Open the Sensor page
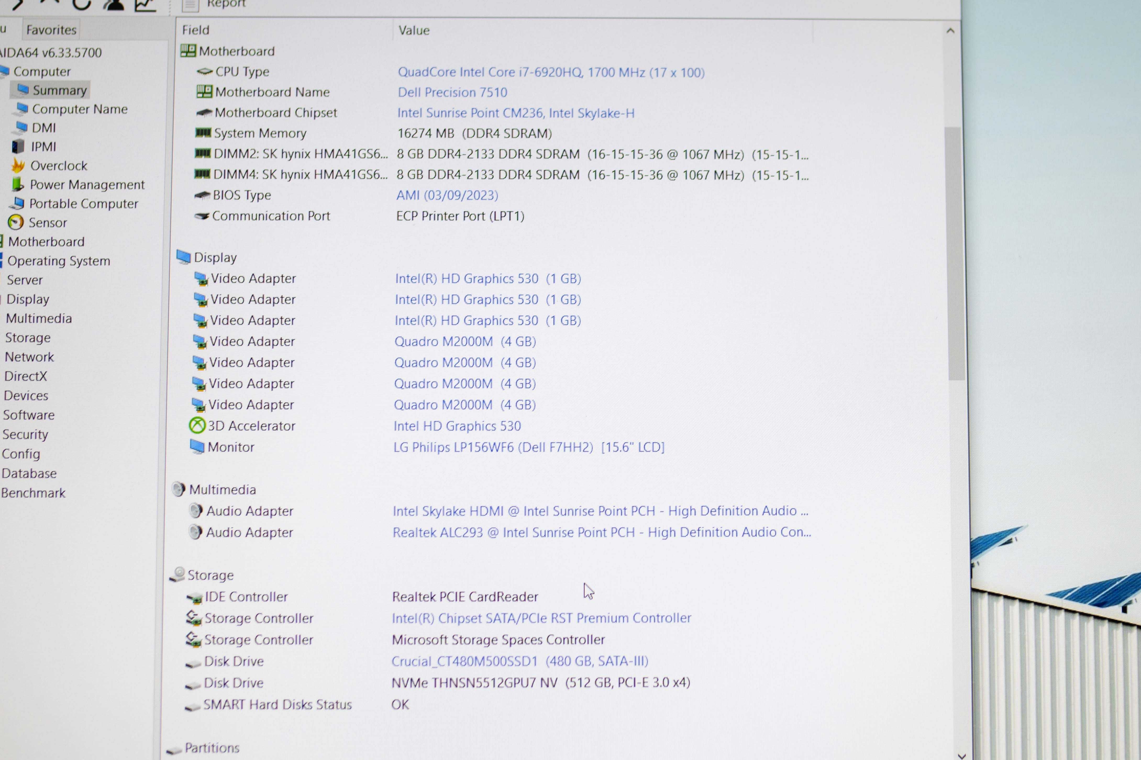 pos(48,222)
